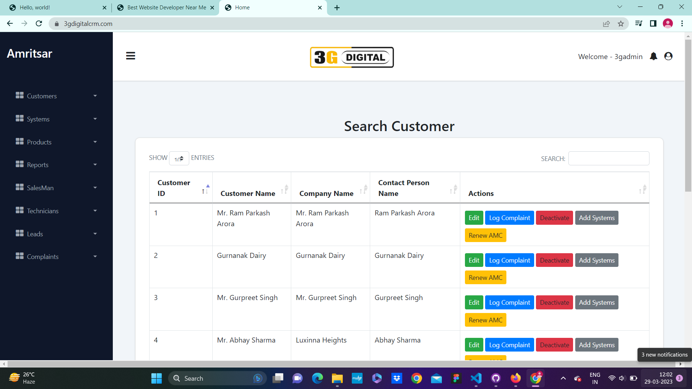Toggle the hamburger sidebar menu icon
The image size is (692, 389).
click(130, 56)
